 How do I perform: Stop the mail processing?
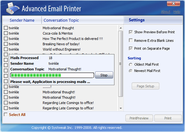[x=104, y=75]
